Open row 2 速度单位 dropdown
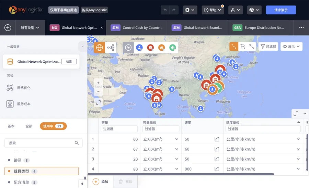The width and height of the screenshot is (309, 188). [x=298, y=149]
